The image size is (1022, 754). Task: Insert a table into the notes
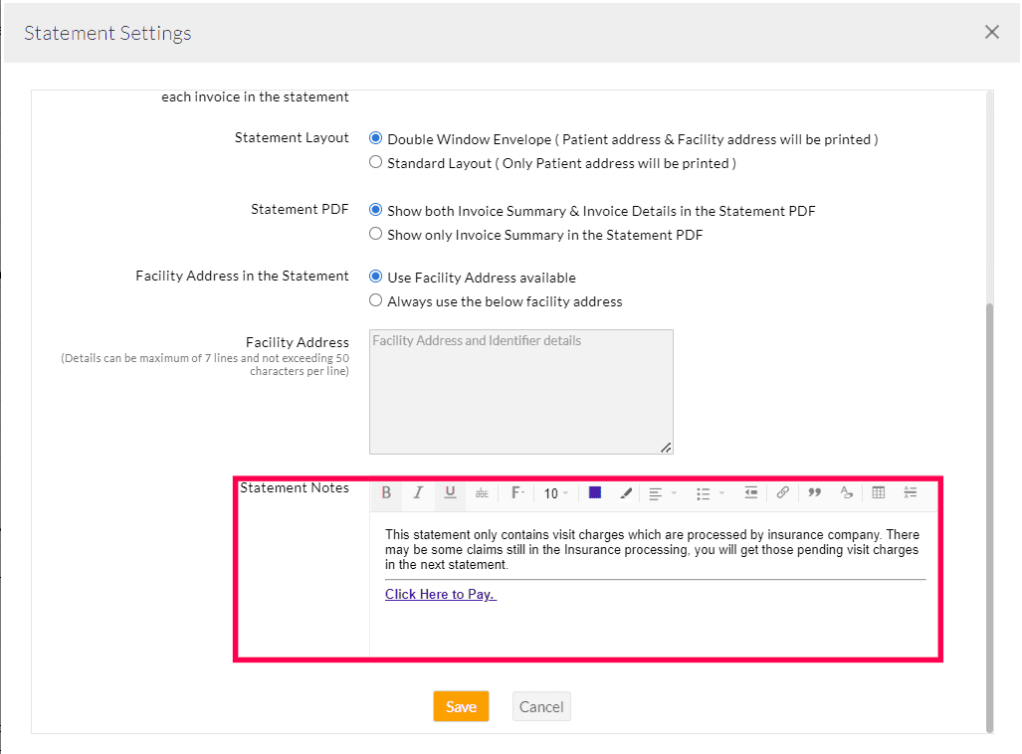(x=879, y=493)
